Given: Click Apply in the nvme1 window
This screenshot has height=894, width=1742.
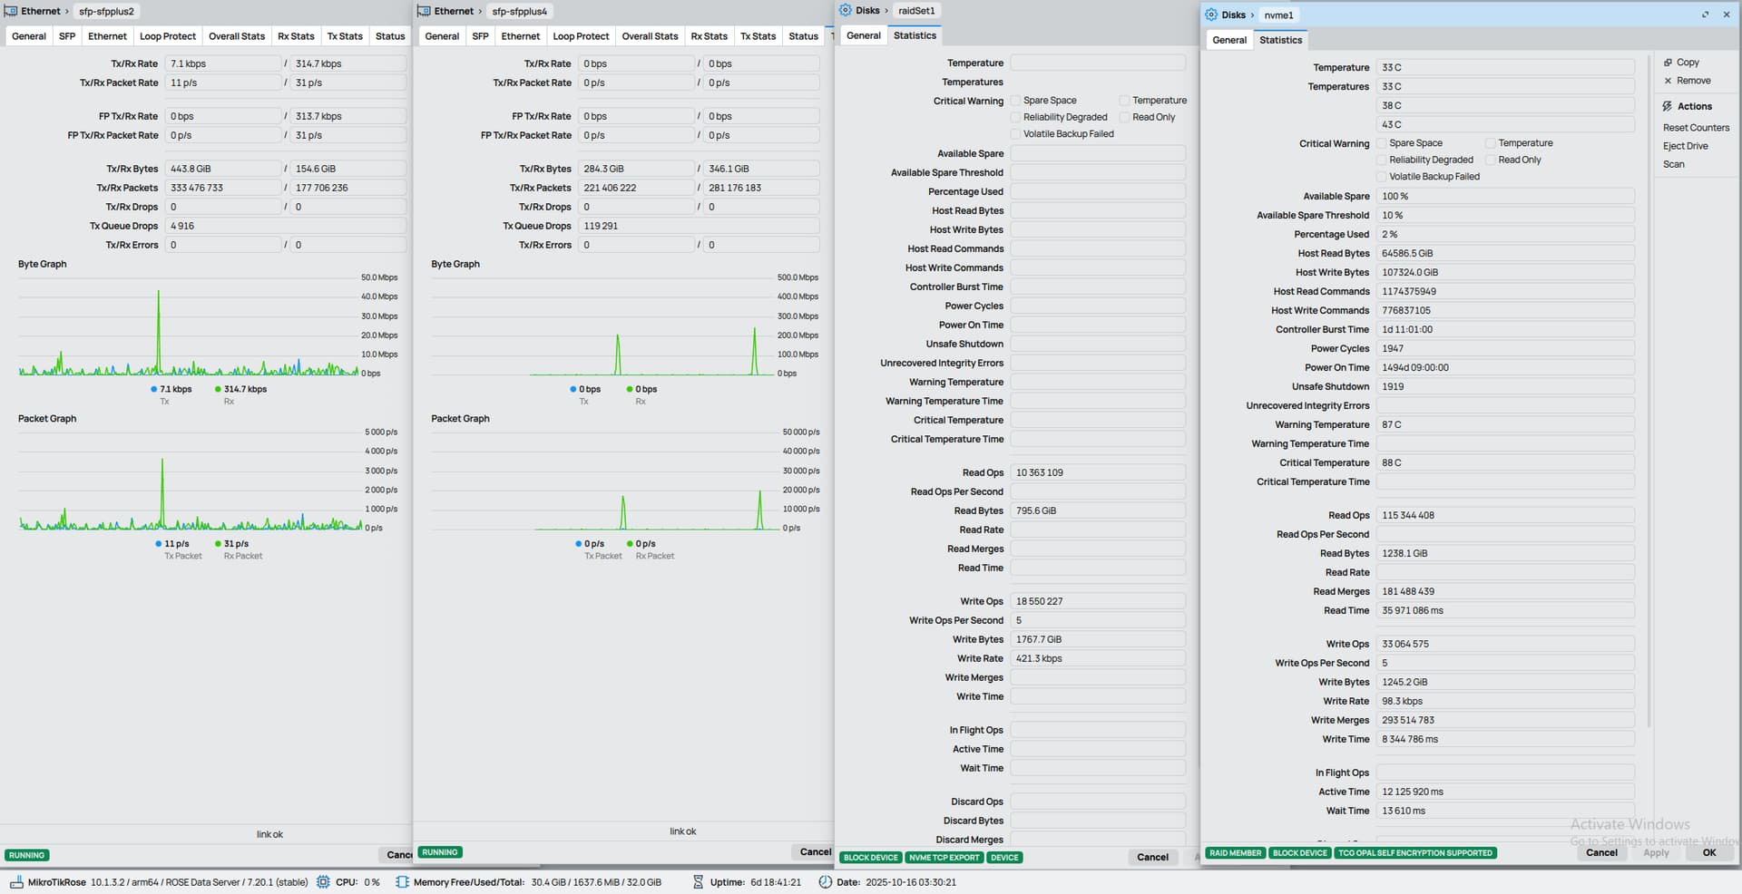Looking at the screenshot, I should point(1656,852).
